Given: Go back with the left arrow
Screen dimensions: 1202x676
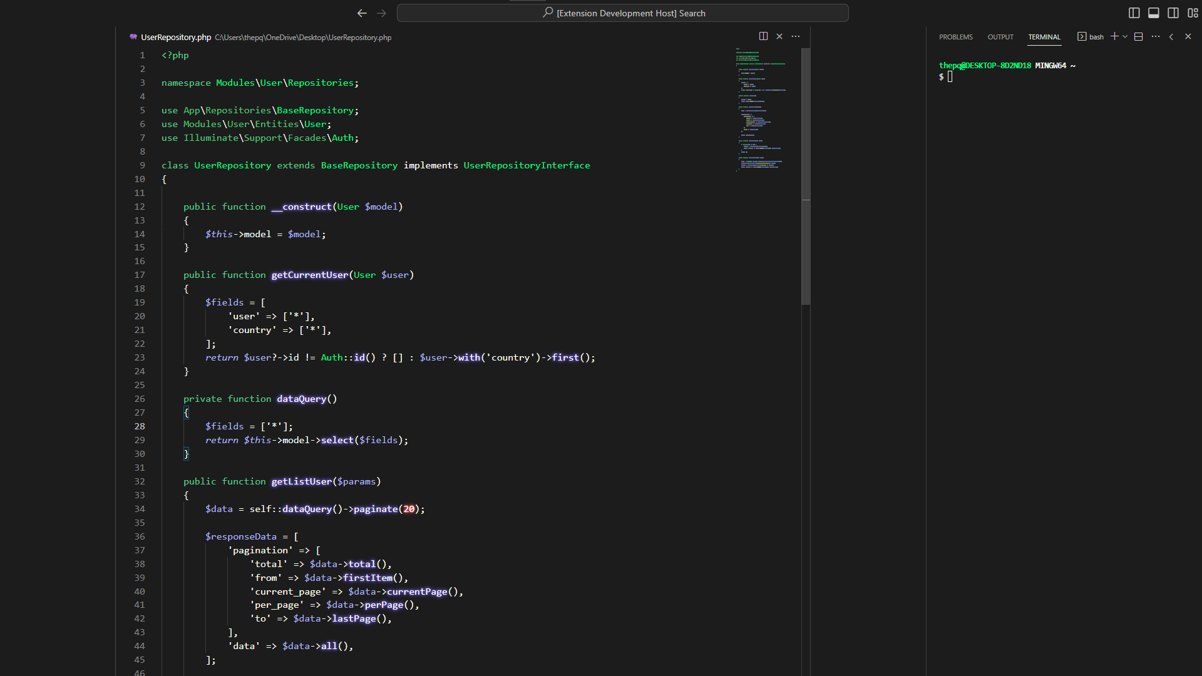Looking at the screenshot, I should 362,13.
